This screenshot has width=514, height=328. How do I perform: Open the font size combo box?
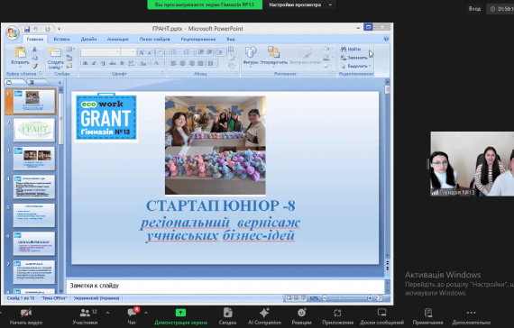pos(128,52)
